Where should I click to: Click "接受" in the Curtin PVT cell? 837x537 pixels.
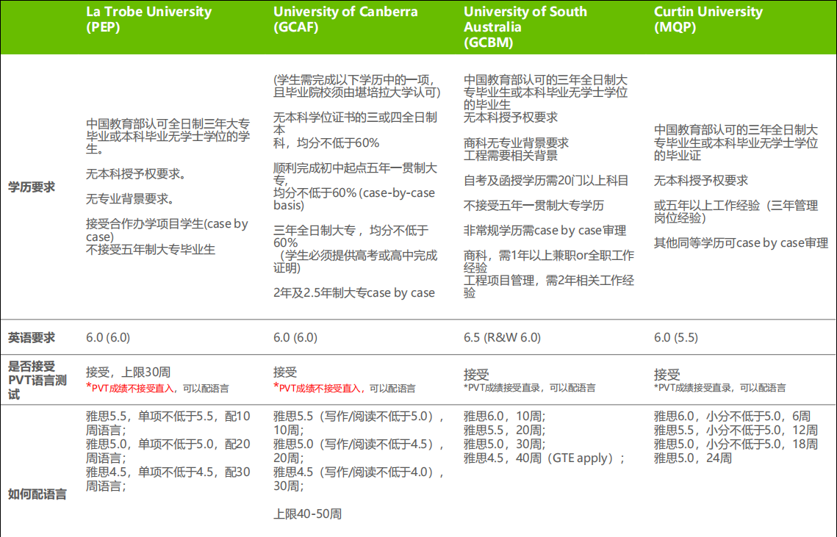[667, 375]
